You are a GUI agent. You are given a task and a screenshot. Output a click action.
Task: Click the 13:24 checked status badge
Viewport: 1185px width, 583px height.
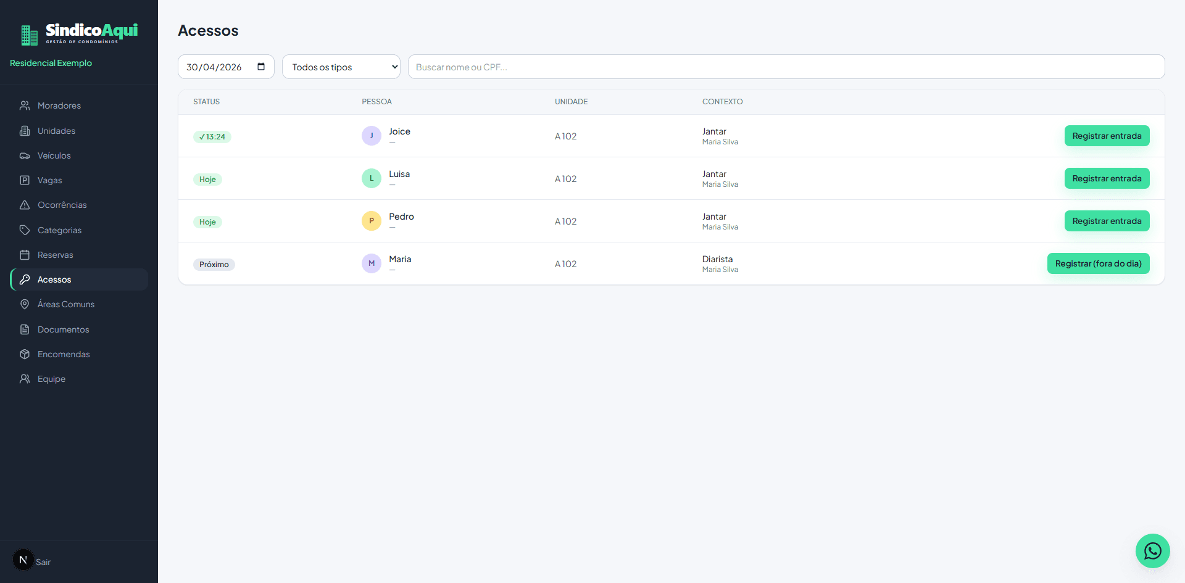(x=212, y=137)
